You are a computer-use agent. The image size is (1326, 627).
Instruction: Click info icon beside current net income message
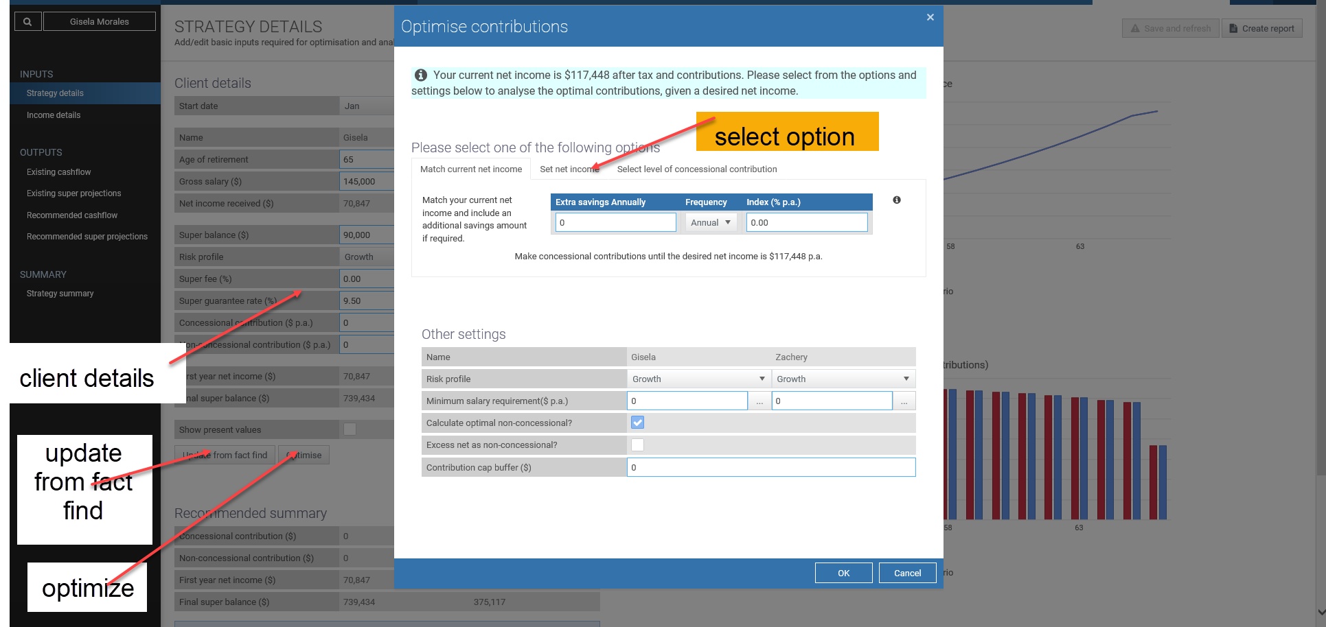click(x=421, y=75)
